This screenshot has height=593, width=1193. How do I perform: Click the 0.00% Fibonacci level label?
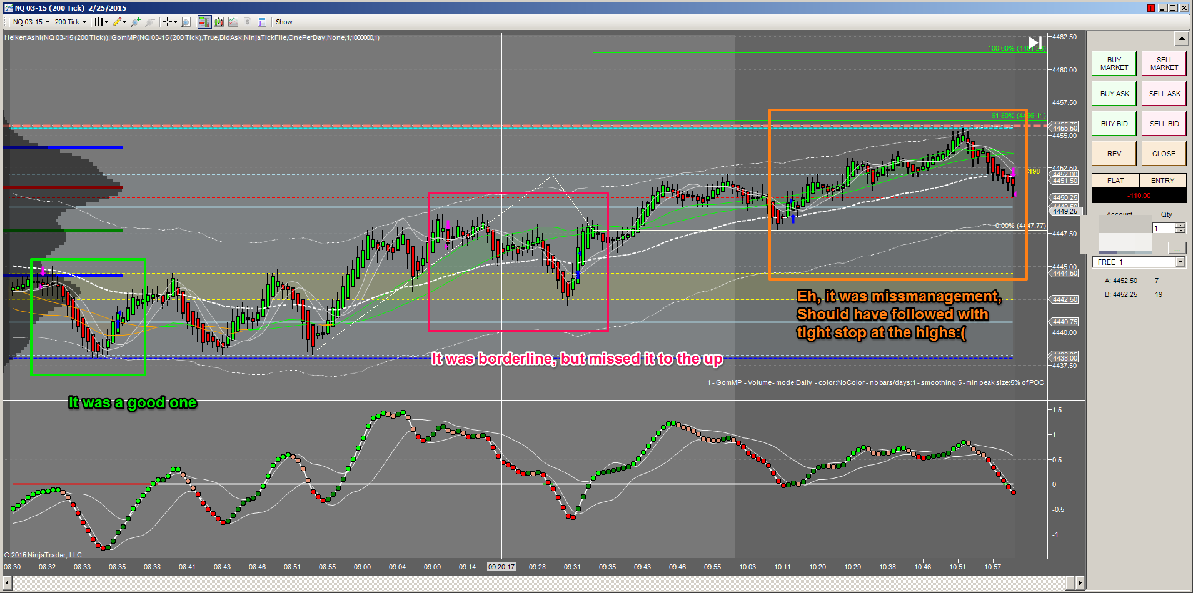pos(1020,226)
